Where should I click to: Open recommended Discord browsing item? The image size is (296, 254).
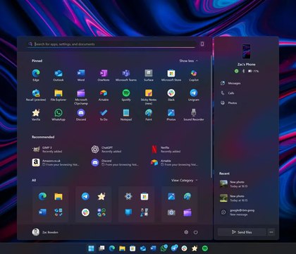pyautogui.click(x=115, y=162)
